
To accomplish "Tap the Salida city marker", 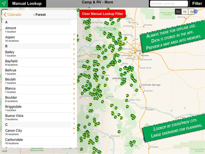I will [107, 98].
